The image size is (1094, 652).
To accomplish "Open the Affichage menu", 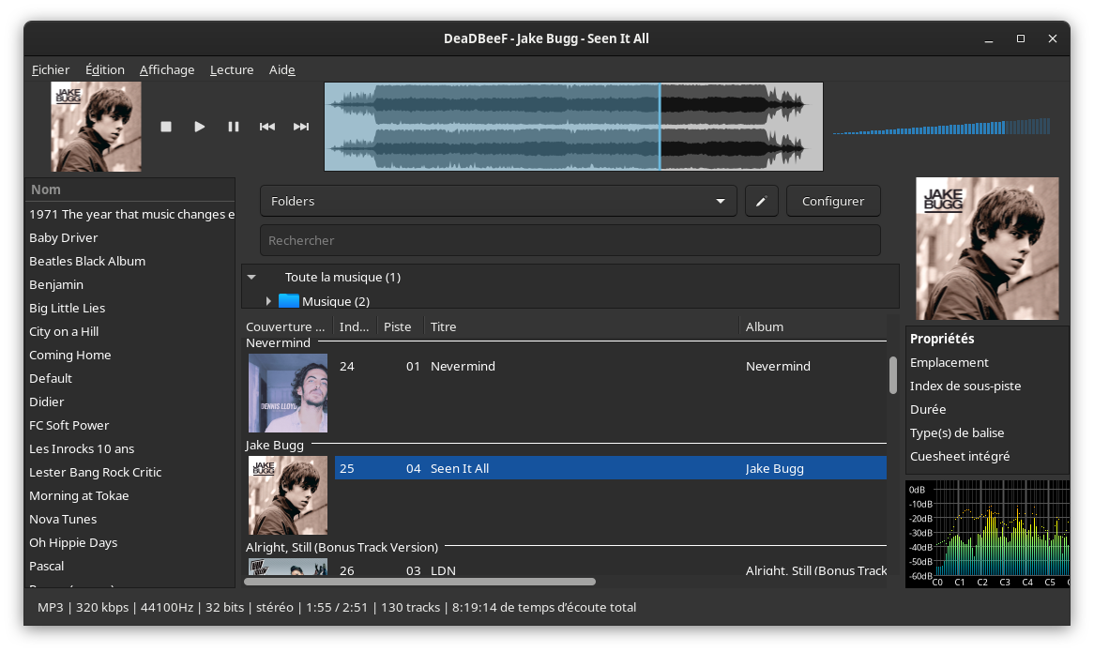I will click(167, 69).
